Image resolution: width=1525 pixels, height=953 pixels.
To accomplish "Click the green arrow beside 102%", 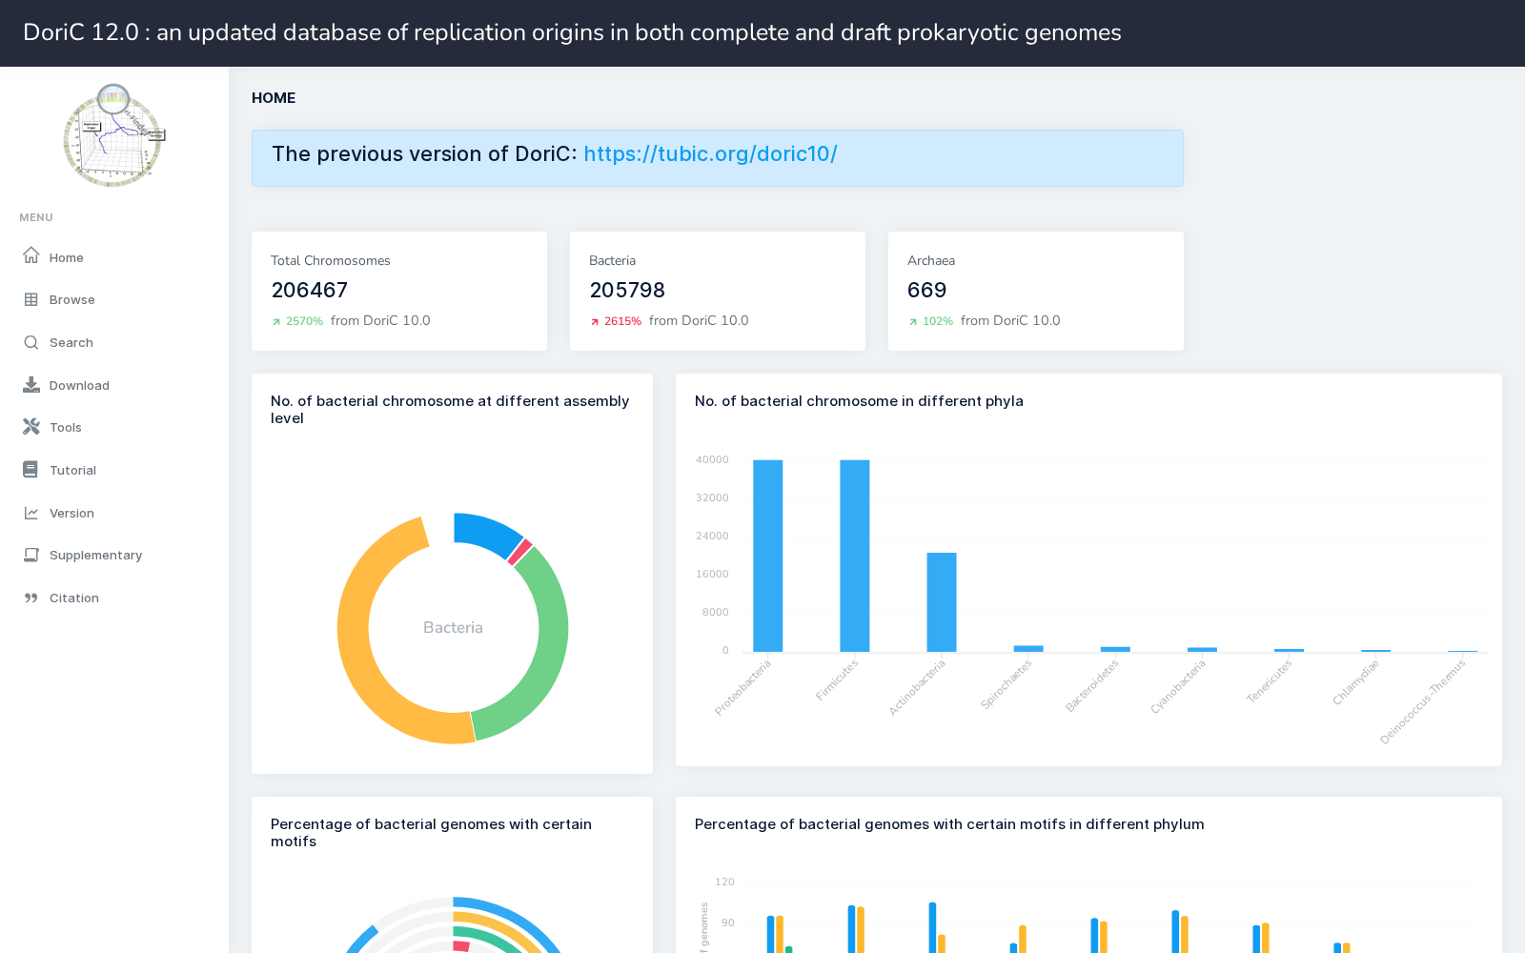I will tap(913, 322).
